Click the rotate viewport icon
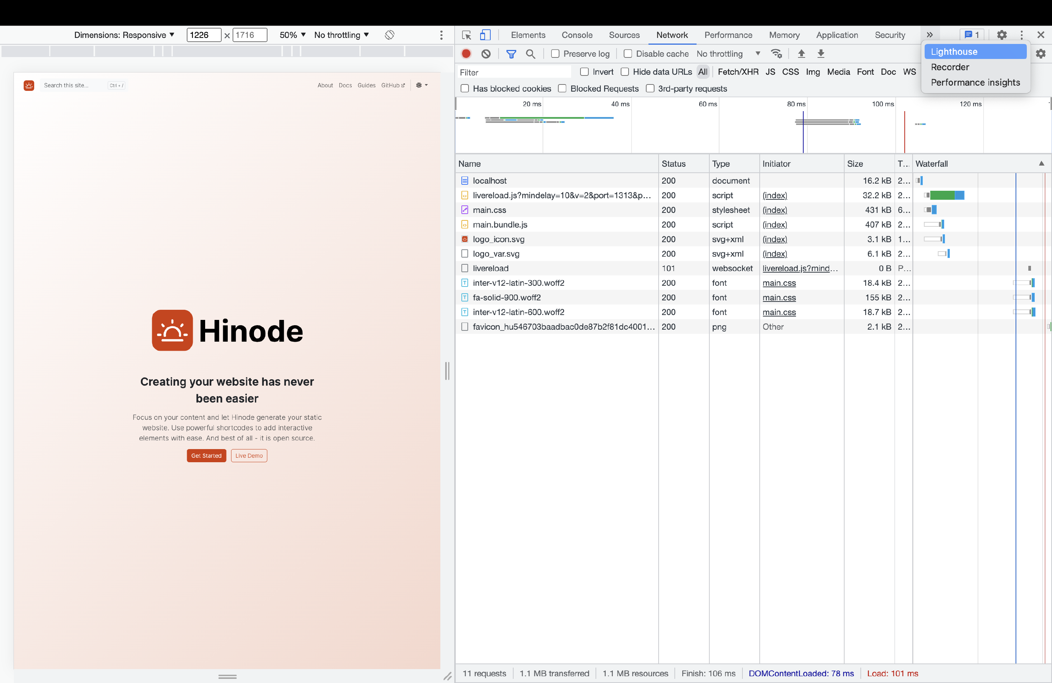The height and width of the screenshot is (683, 1052). [x=389, y=35]
